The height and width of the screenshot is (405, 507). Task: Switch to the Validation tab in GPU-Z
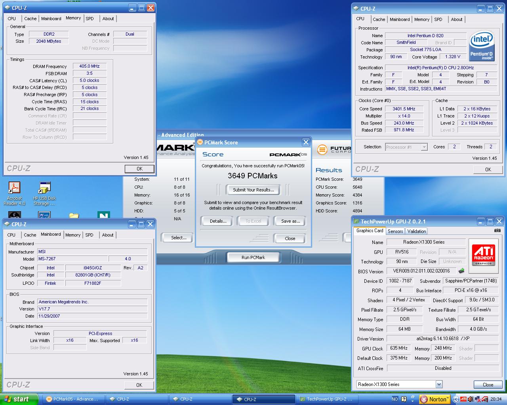tap(417, 231)
